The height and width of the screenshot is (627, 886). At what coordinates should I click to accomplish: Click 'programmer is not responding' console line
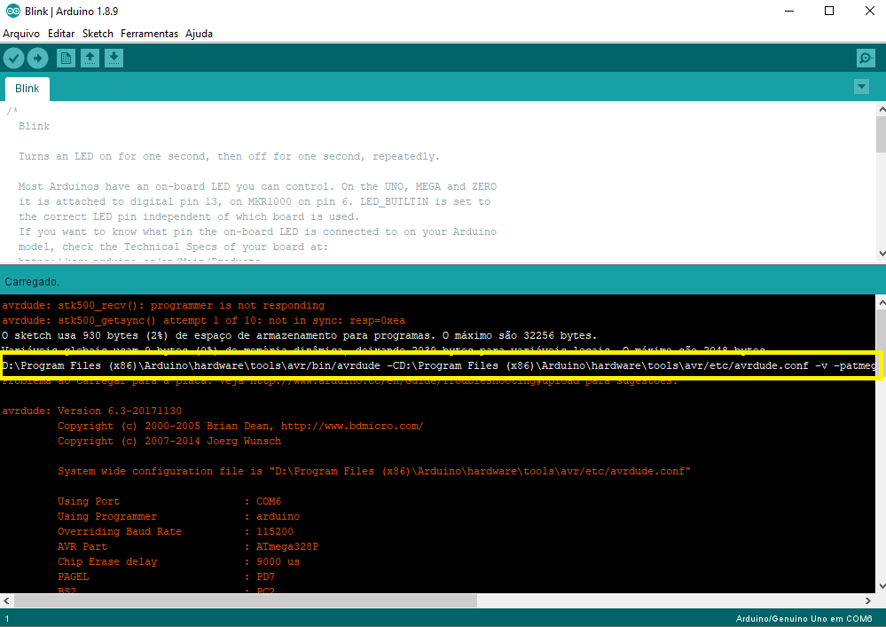163,306
